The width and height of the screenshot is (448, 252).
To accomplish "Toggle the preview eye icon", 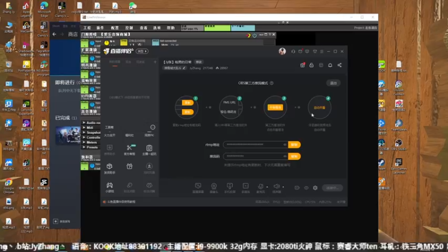I will coord(306,188).
